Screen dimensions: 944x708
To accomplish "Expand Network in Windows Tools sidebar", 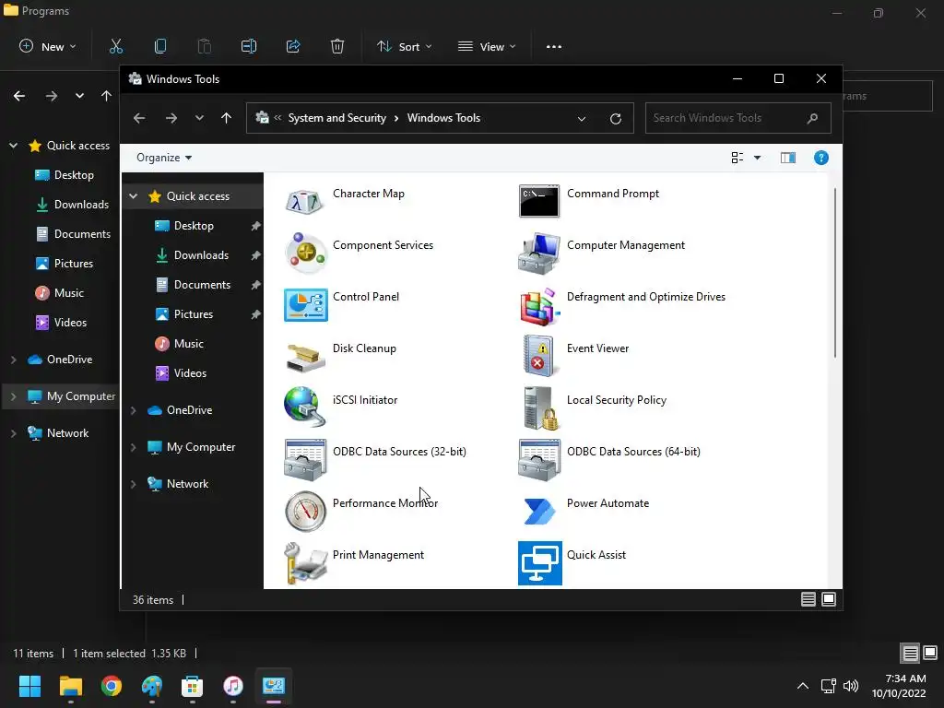I will [x=133, y=484].
